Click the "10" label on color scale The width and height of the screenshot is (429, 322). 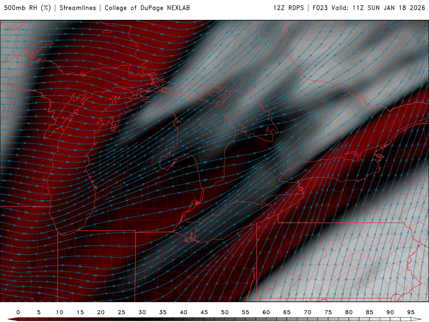(x=60, y=312)
